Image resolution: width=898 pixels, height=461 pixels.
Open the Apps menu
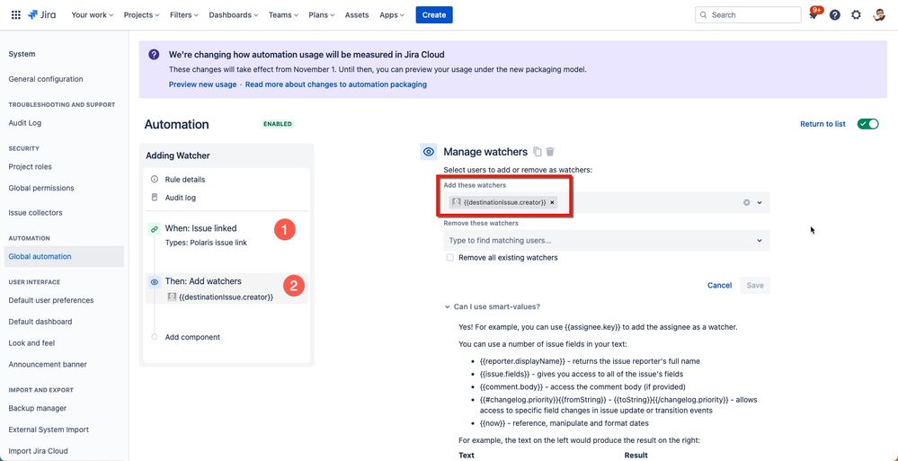click(x=392, y=15)
